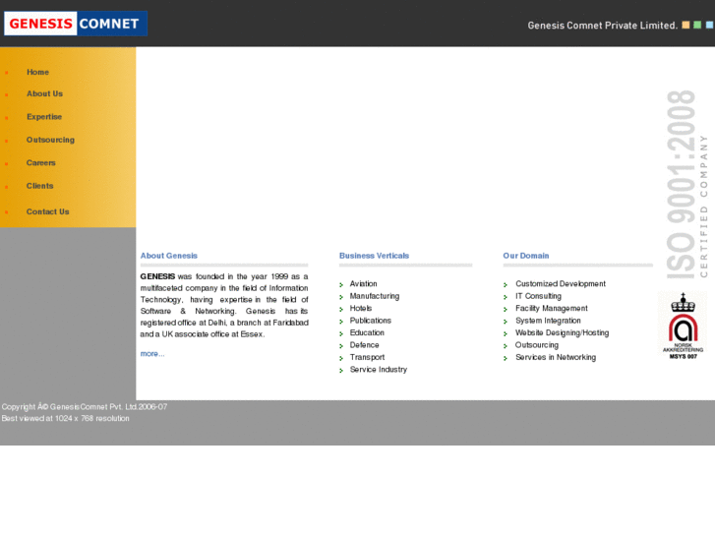Click the ISO 9001:2008 certified badge

tap(686, 185)
